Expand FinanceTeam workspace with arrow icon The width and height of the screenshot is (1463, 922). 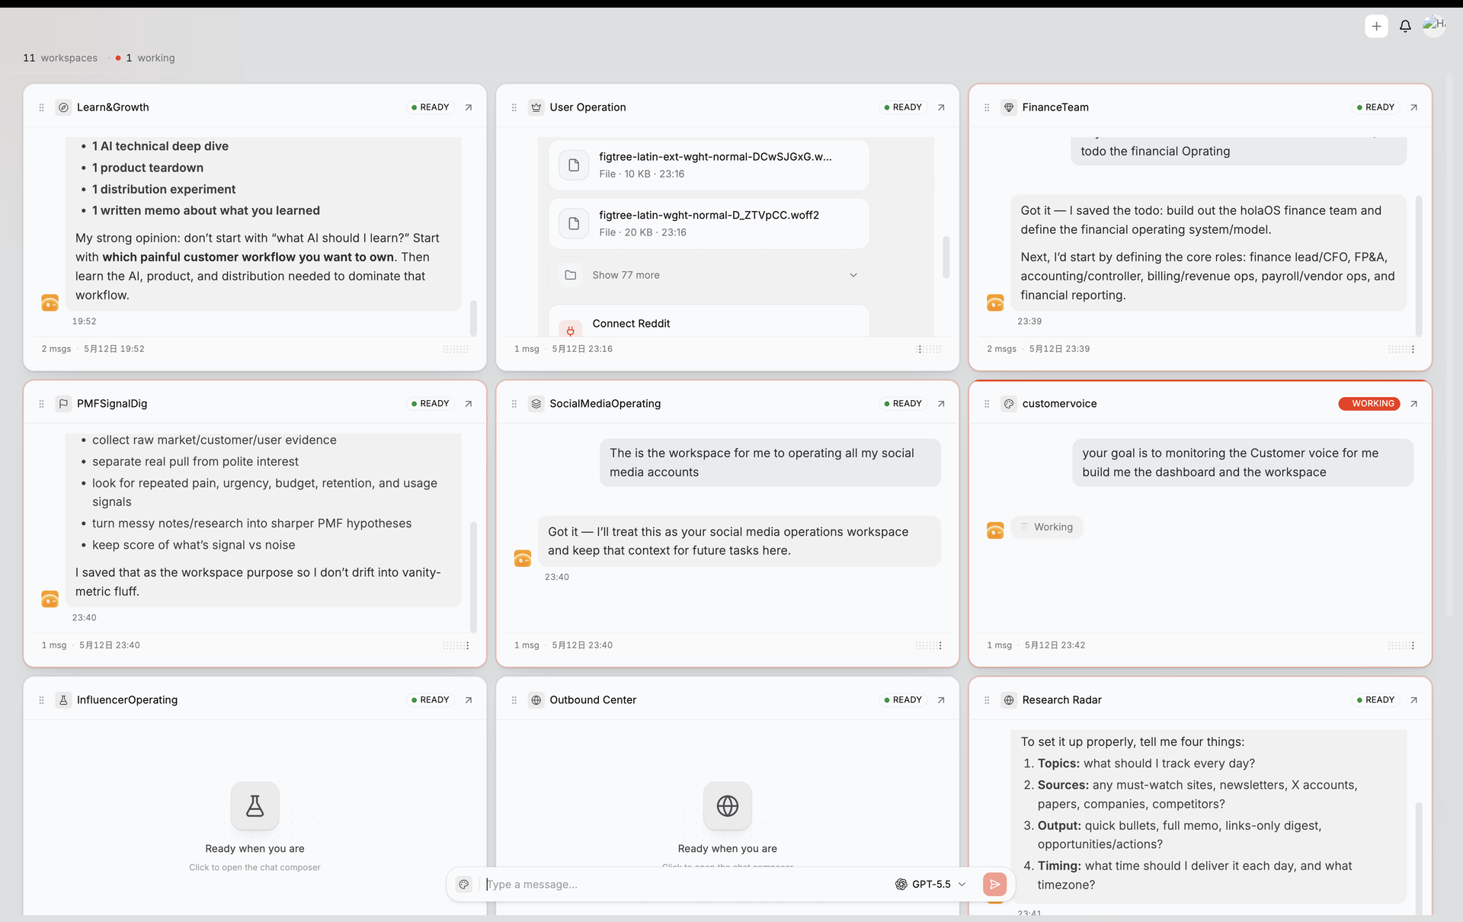(1413, 107)
